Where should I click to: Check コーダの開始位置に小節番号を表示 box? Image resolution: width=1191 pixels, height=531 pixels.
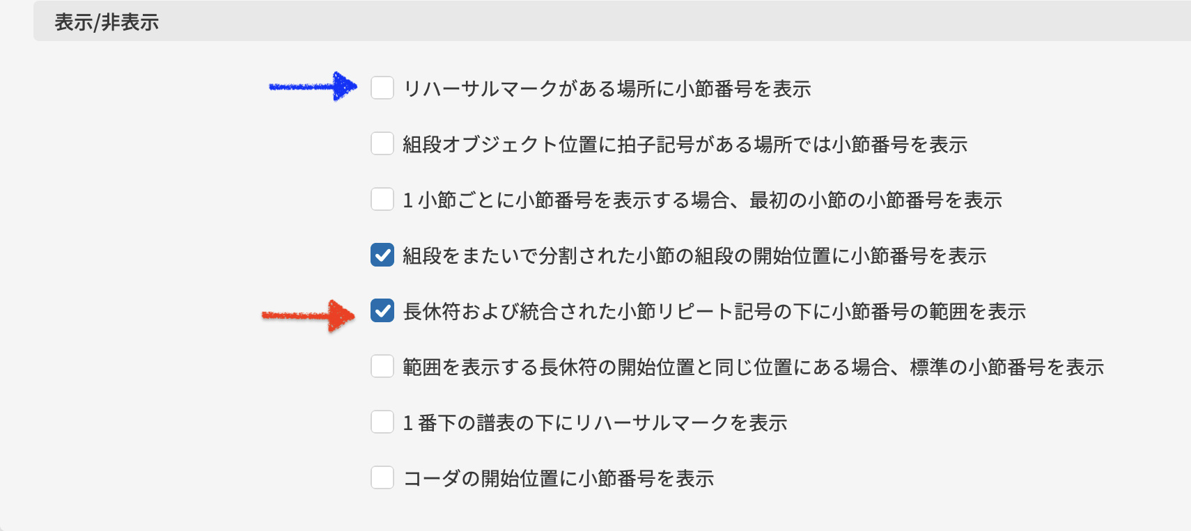point(382,478)
